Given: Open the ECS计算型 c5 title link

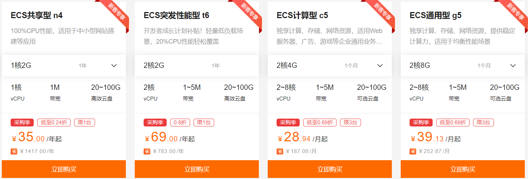Looking at the screenshot, I should [x=302, y=15].
